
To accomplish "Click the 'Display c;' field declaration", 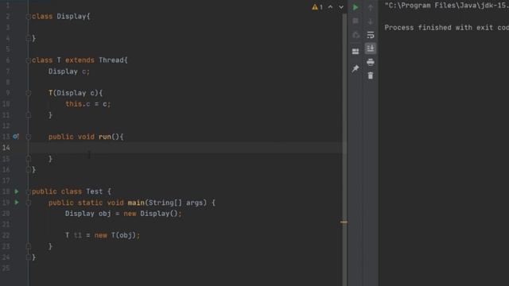I will [69, 71].
